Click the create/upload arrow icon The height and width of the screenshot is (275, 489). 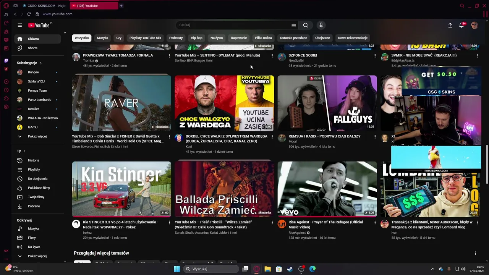pos(450,25)
